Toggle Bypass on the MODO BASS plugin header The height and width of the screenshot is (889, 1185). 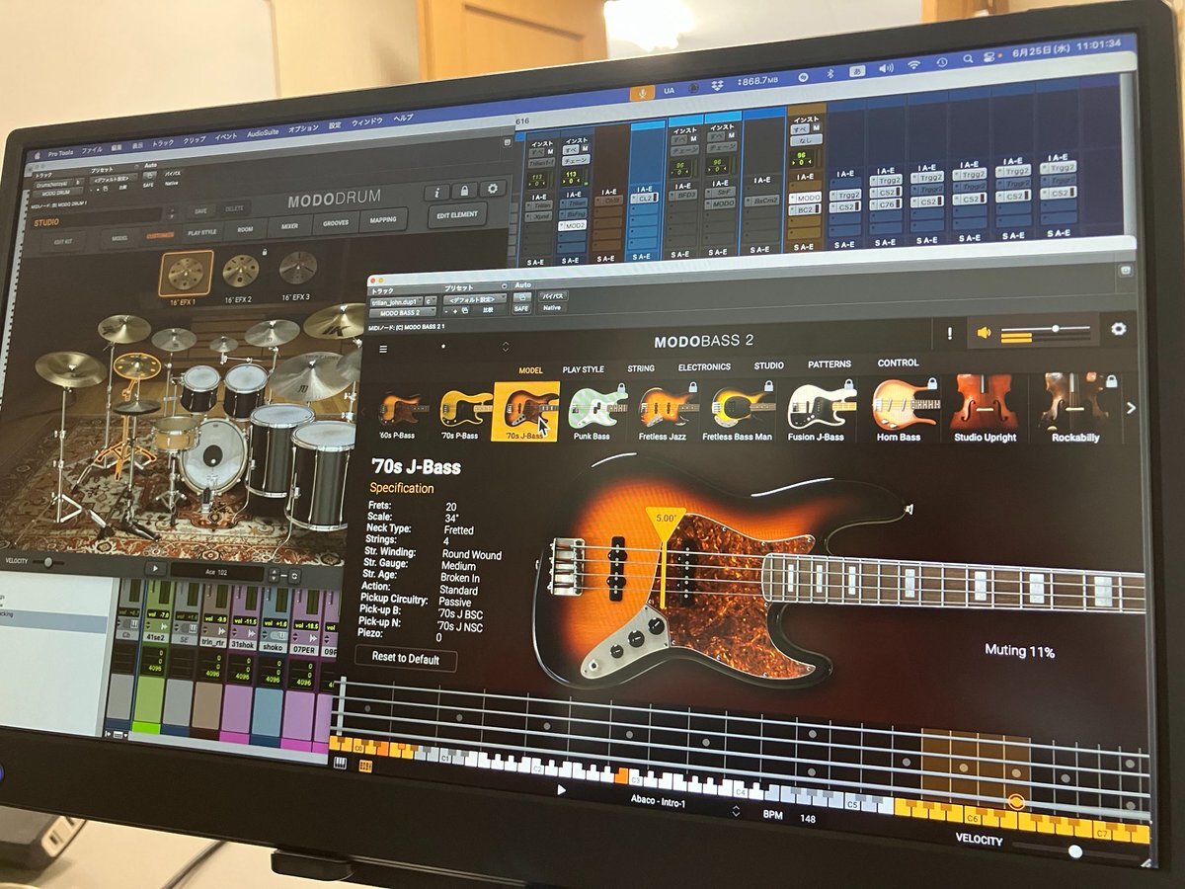[553, 295]
